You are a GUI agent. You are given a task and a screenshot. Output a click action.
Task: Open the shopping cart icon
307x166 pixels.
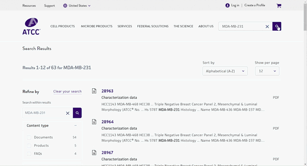click(x=279, y=6)
